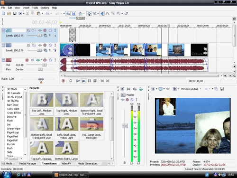Open track FX on video track 2
Viewport: 237px width, 178px height.
coord(40,46)
